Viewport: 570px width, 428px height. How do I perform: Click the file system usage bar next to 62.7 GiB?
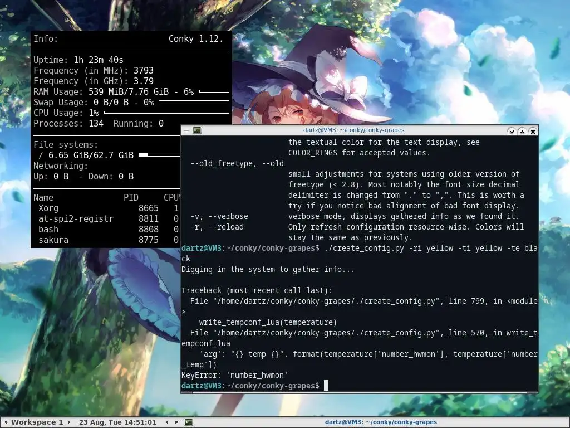(159, 155)
